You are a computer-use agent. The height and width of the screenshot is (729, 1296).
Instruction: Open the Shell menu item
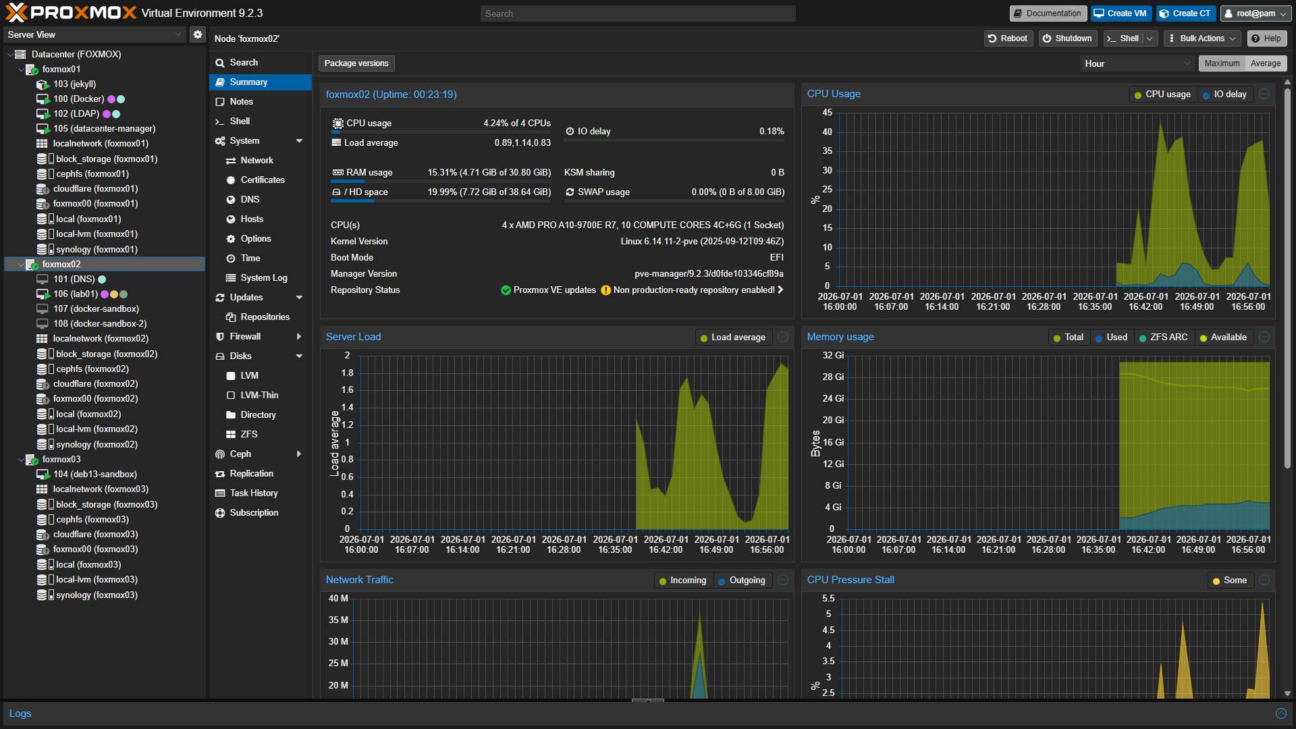tap(261, 122)
